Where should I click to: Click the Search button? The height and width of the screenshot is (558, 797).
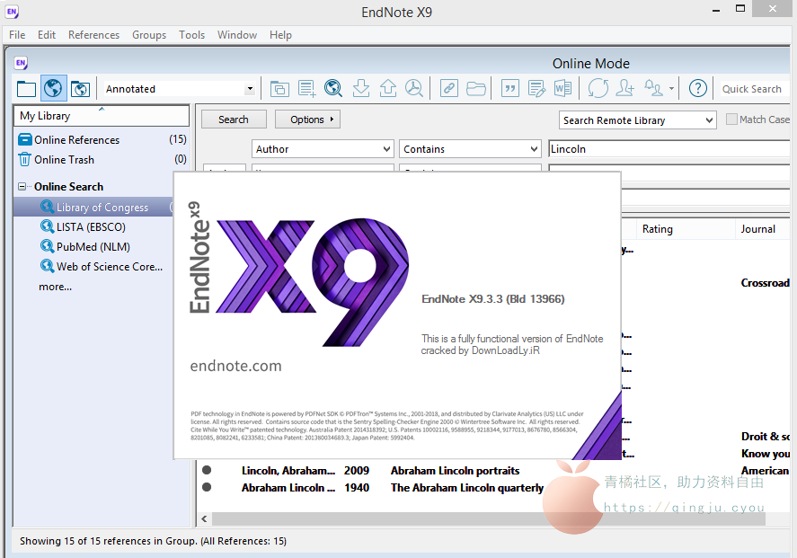tap(234, 120)
